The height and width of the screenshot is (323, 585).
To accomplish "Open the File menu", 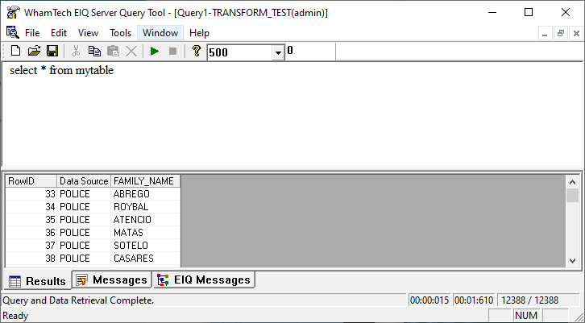I will pyautogui.click(x=32, y=33).
